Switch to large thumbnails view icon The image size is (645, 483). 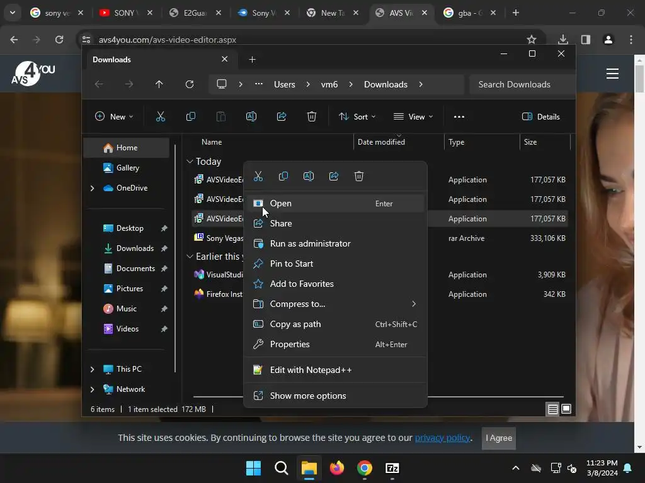pos(566,409)
